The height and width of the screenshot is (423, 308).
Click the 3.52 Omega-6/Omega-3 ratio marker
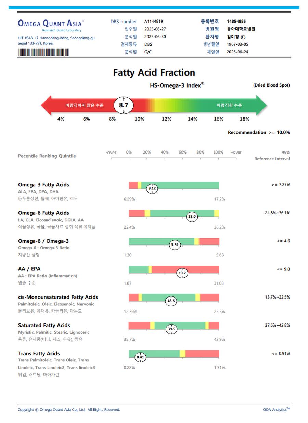pyautogui.click(x=175, y=244)
